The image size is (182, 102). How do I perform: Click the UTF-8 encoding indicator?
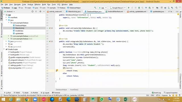click(158, 95)
